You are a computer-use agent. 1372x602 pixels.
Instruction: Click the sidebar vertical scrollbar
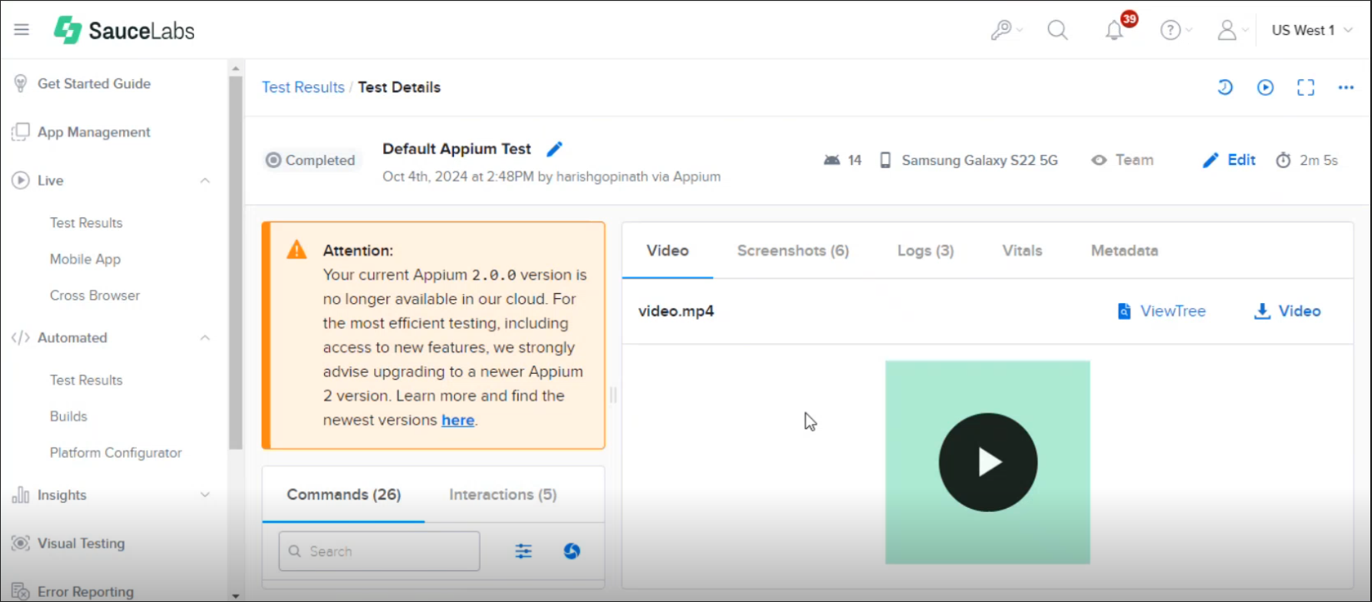click(236, 262)
